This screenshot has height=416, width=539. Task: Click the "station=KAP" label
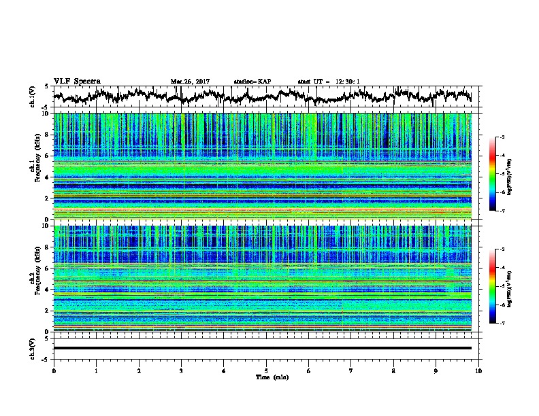coord(252,82)
